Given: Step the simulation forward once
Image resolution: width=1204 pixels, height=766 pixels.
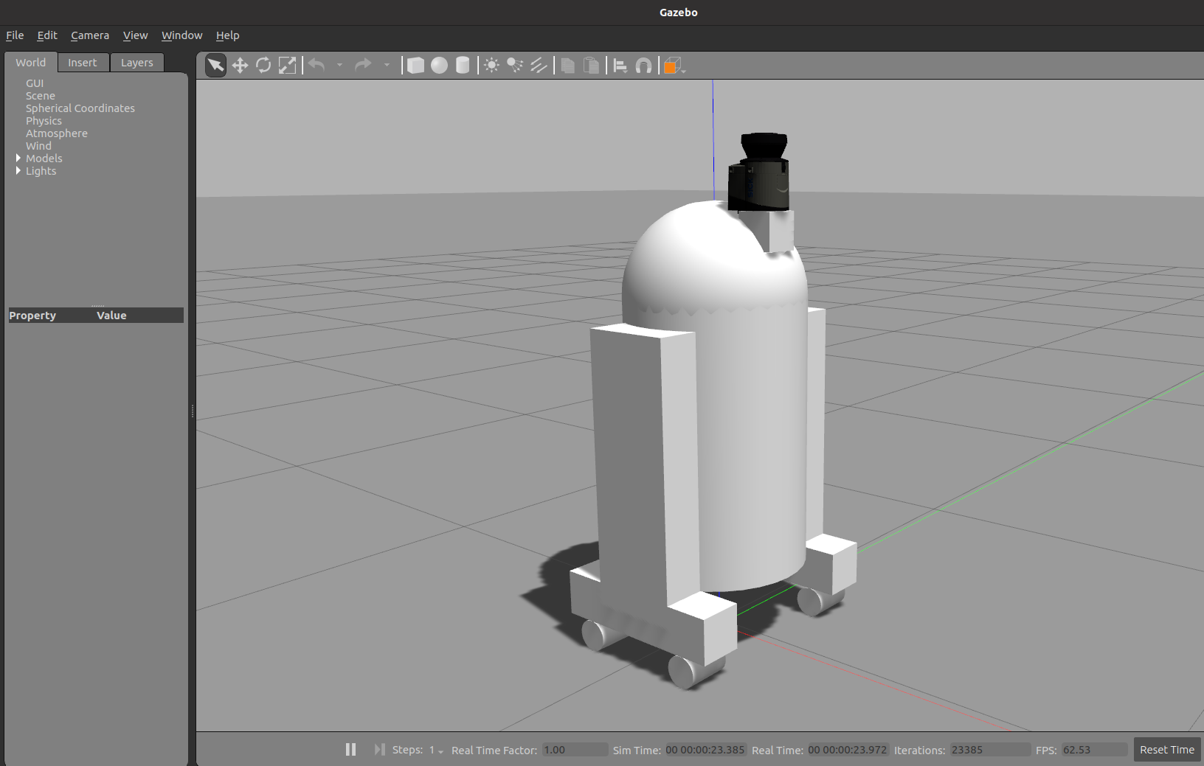Looking at the screenshot, I should [x=379, y=749].
